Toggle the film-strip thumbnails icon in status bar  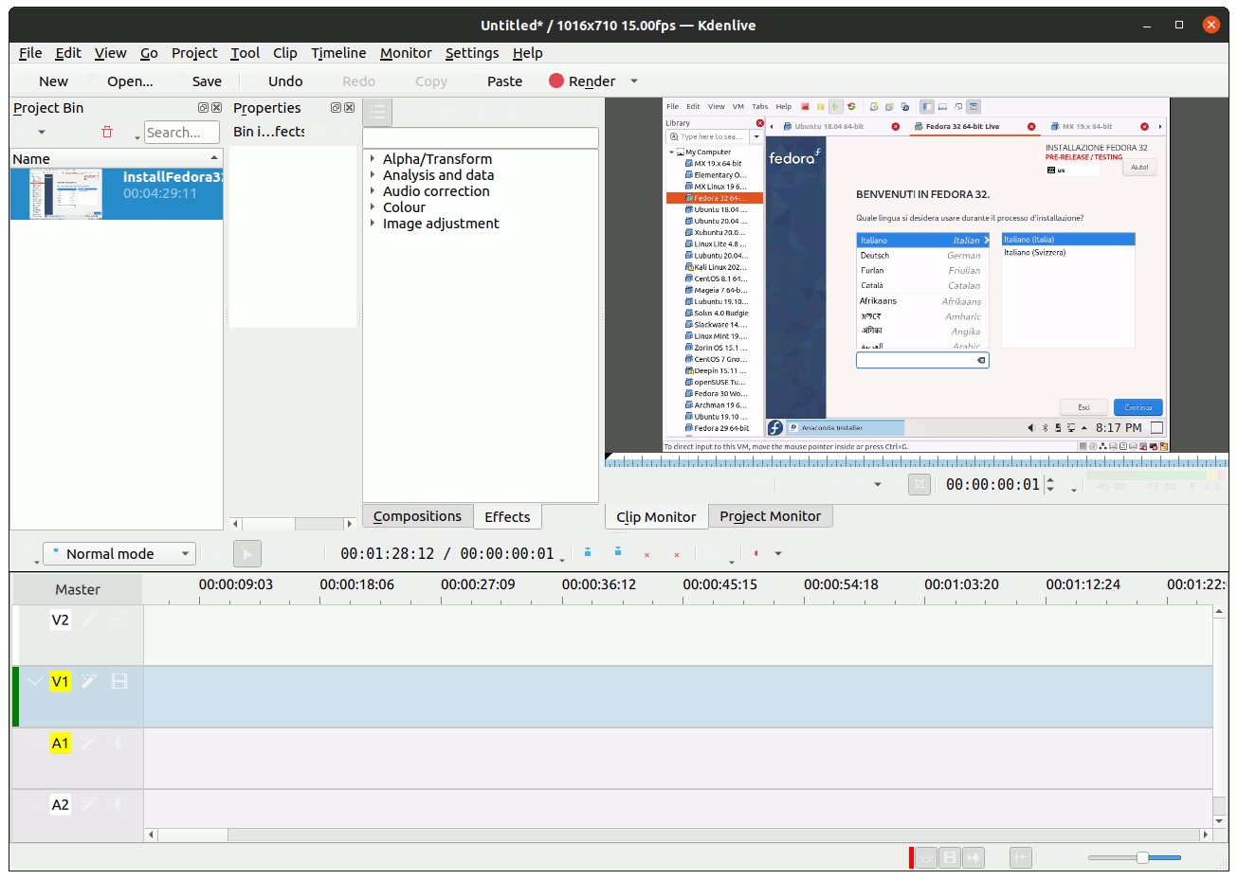pos(950,857)
